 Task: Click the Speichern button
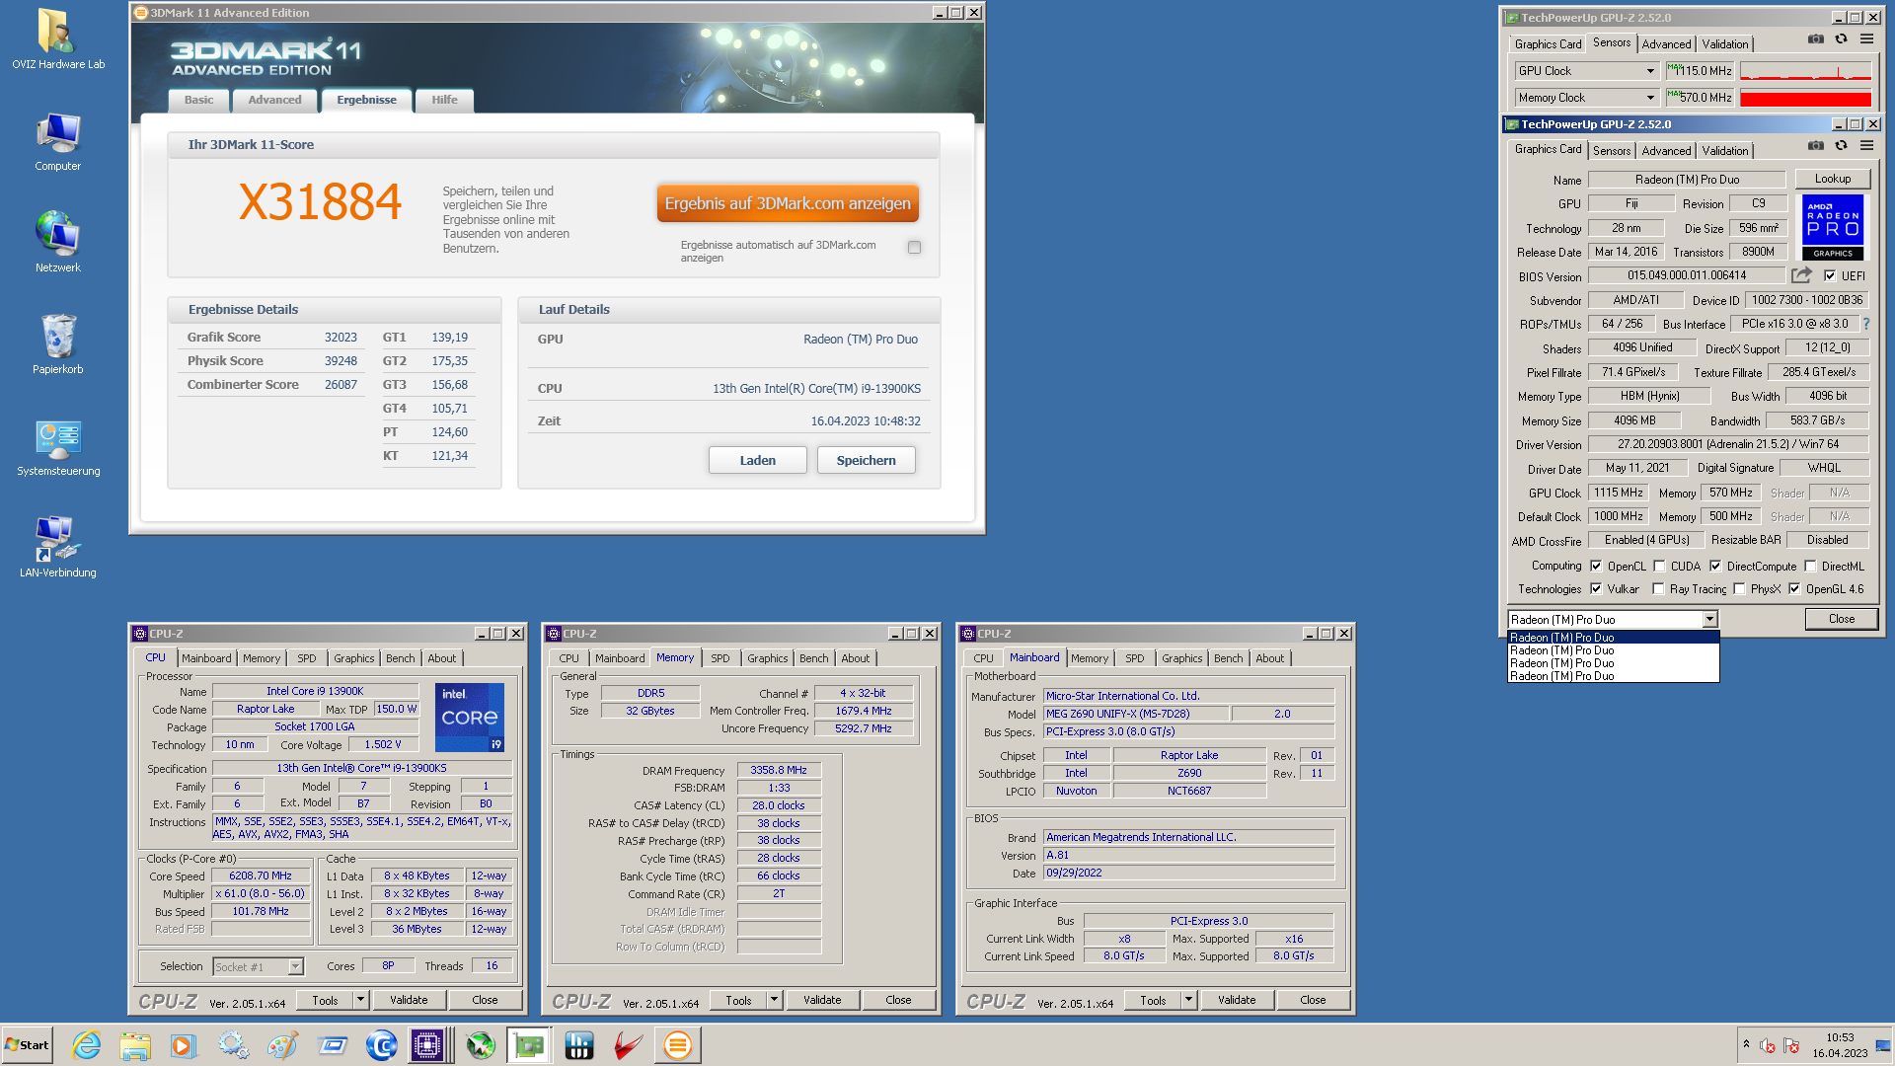pyautogui.click(x=866, y=460)
